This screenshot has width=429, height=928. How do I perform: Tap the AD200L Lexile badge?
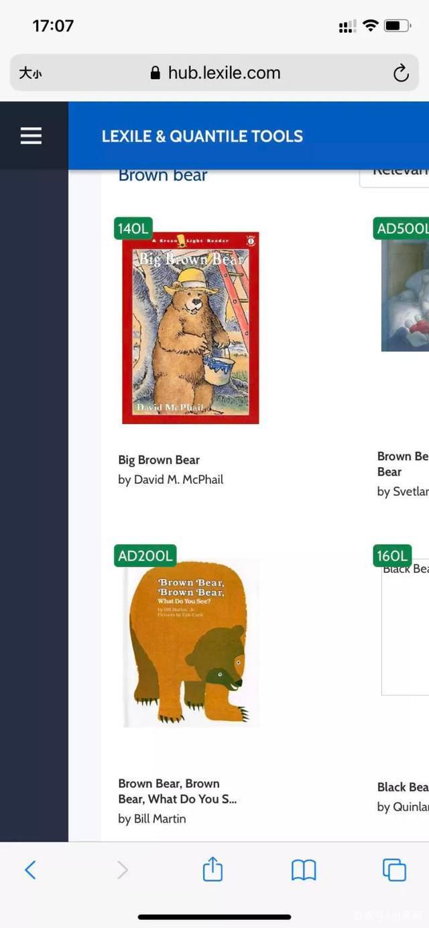point(145,555)
